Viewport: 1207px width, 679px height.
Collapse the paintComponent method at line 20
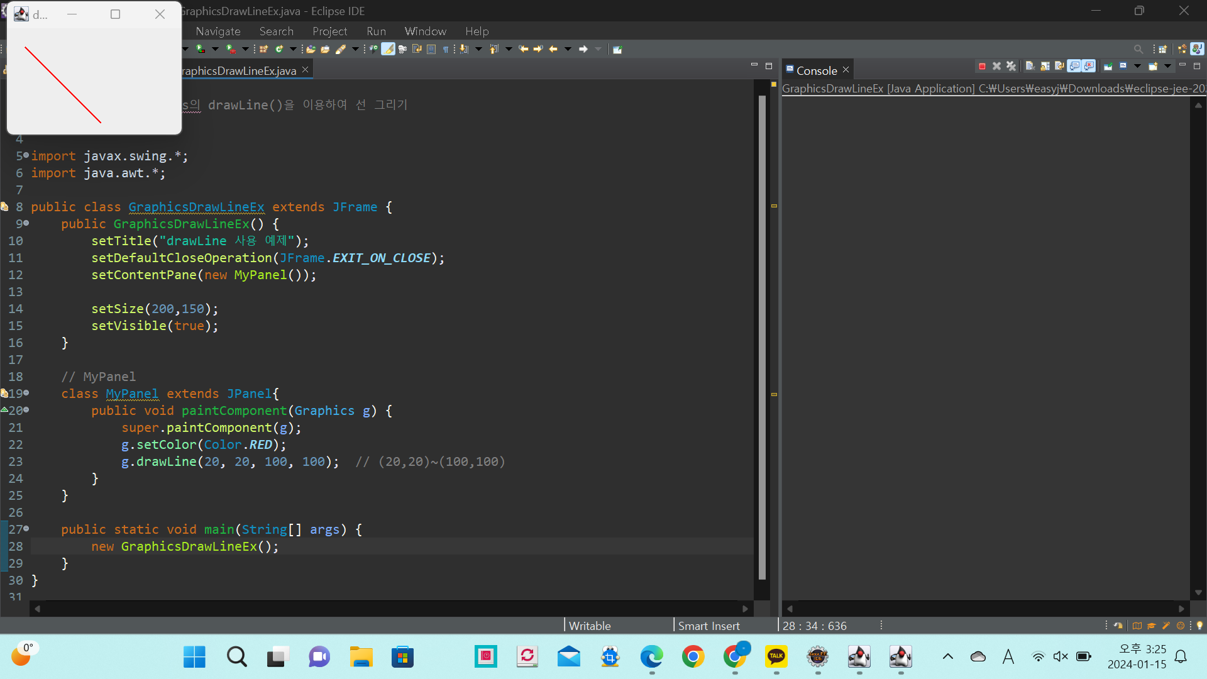26,410
